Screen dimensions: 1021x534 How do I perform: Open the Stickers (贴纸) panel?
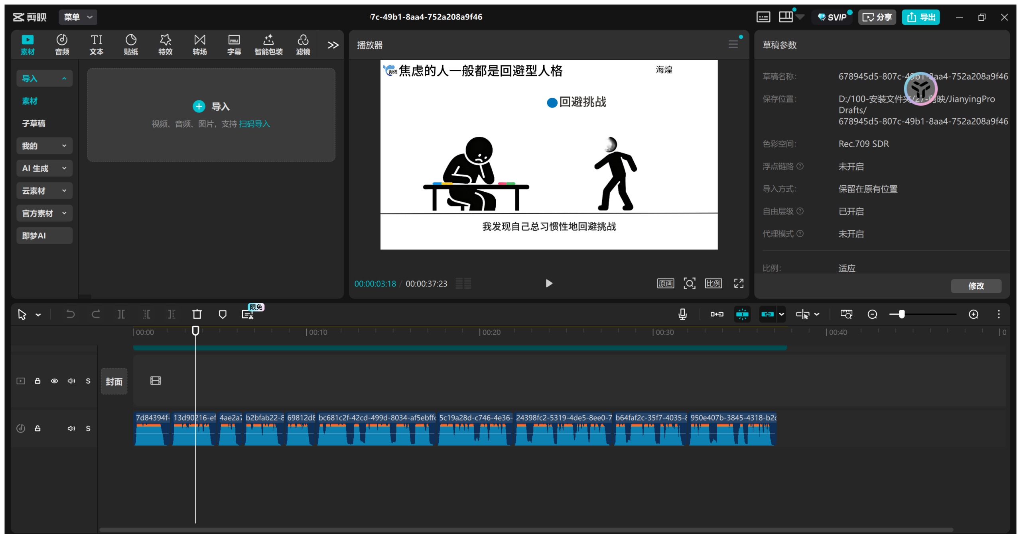pyautogui.click(x=131, y=45)
